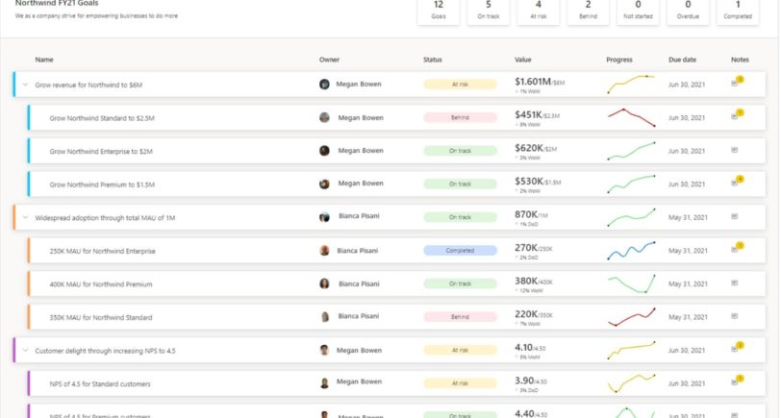This screenshot has height=418, width=781.
Task: Open goal 250K MAU for Northwind Enterprise
Action: 102,251
